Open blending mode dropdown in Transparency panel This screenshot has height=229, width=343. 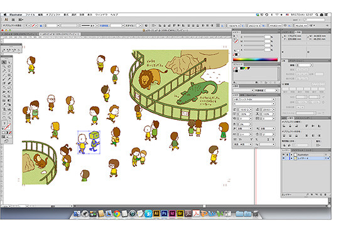(253, 90)
